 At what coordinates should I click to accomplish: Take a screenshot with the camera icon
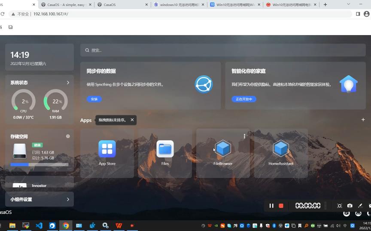[x=350, y=206]
